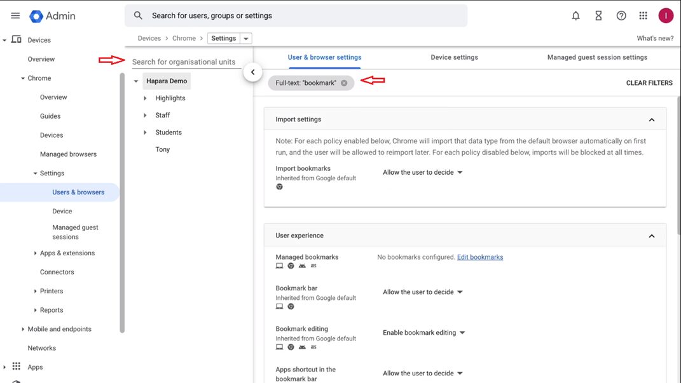The image size is (681, 383).
Task: Open Networks in sidebar
Action: pyautogui.click(x=42, y=348)
